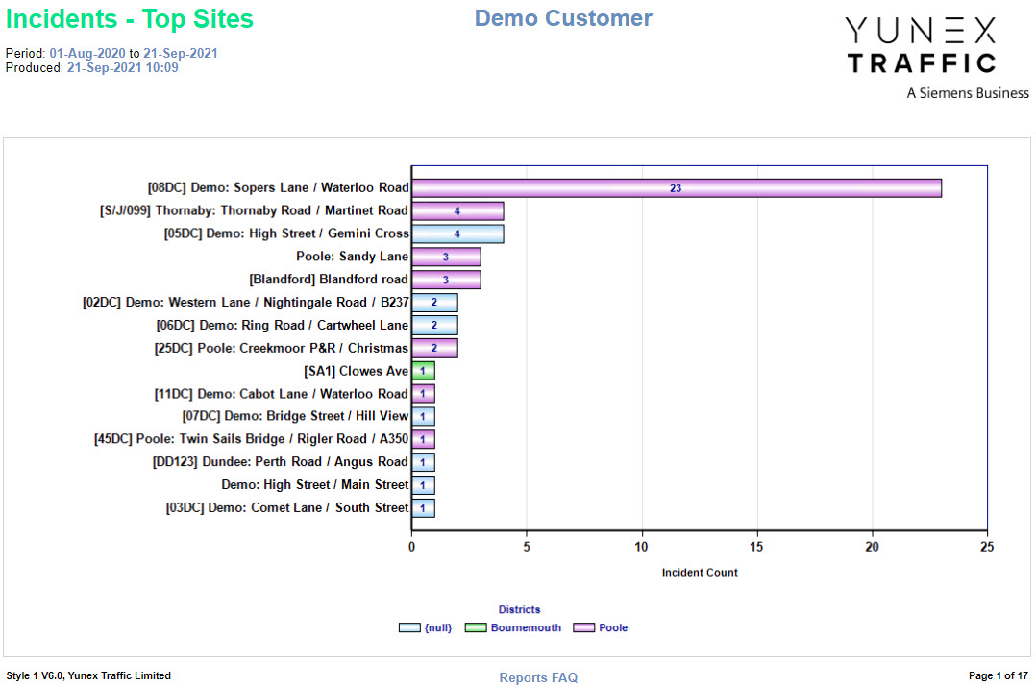Click the 'Districts' legend heading
The height and width of the screenshot is (687, 1036).
(519, 610)
